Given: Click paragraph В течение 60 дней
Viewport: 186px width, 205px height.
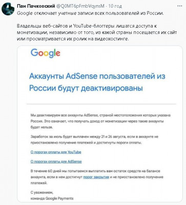Looking at the screenshot, I should pos(97,177).
